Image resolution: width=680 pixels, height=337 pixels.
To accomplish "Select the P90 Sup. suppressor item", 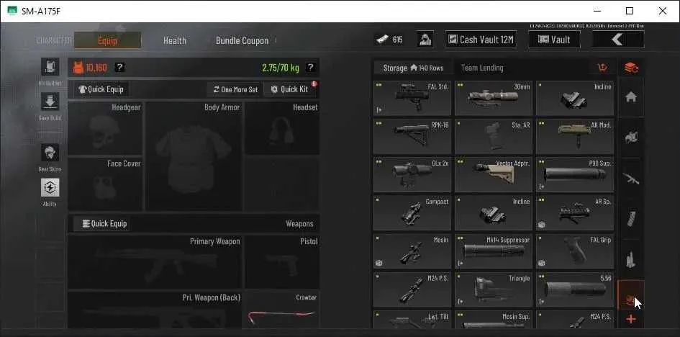I will (575, 175).
